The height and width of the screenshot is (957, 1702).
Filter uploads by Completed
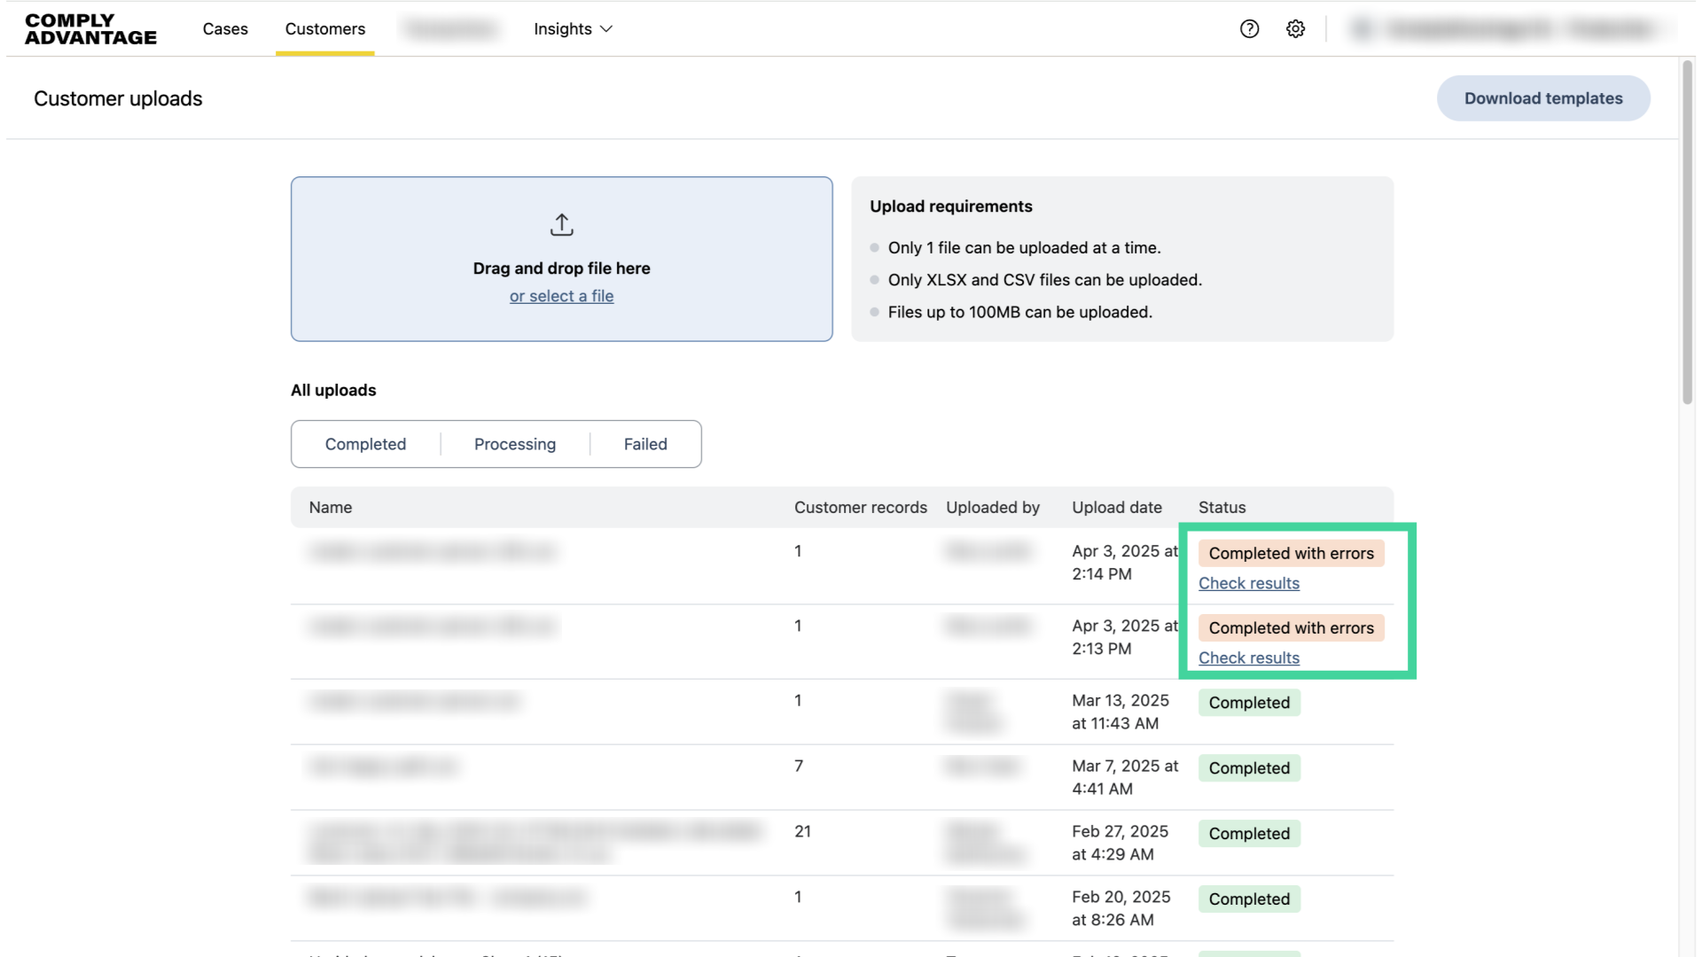365,444
